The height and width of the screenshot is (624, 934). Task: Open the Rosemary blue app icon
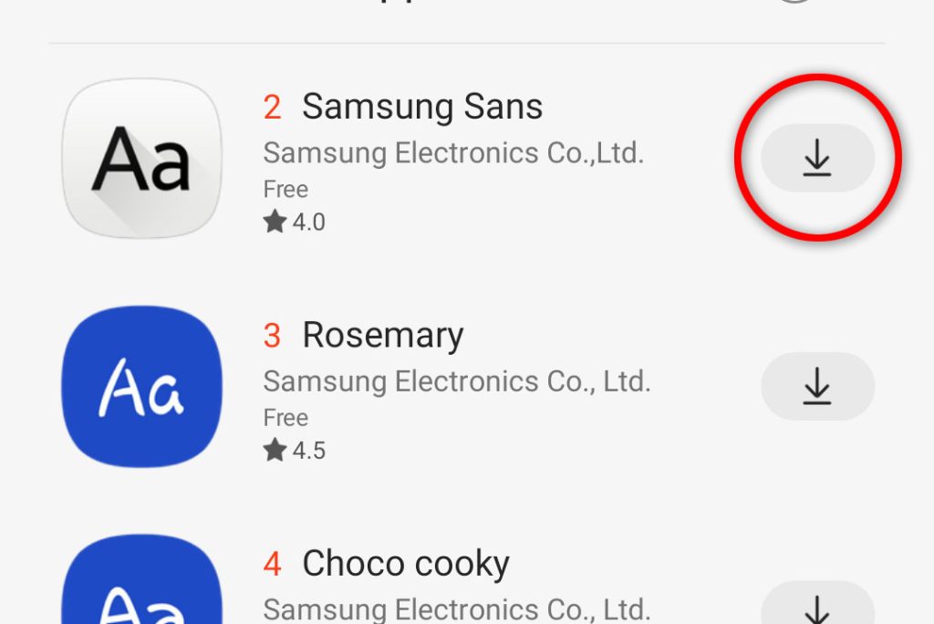tap(141, 386)
